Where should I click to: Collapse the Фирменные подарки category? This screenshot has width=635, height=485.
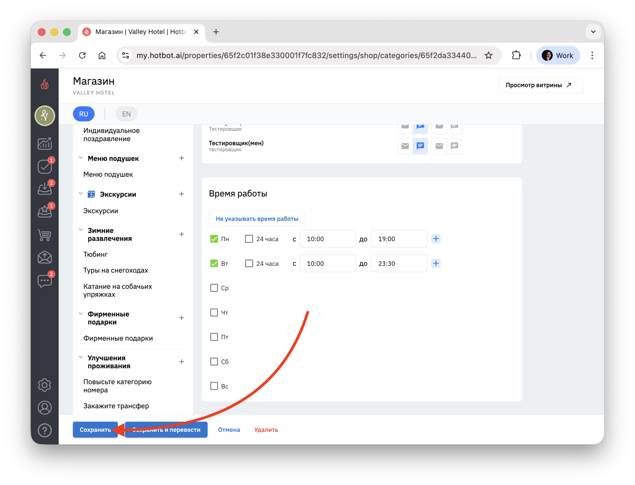(81, 313)
